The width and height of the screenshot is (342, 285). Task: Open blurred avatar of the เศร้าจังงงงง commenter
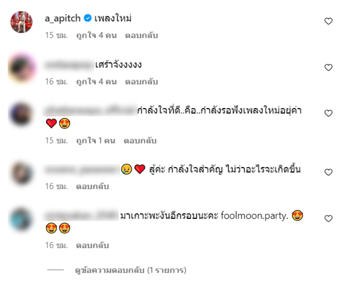(21, 68)
